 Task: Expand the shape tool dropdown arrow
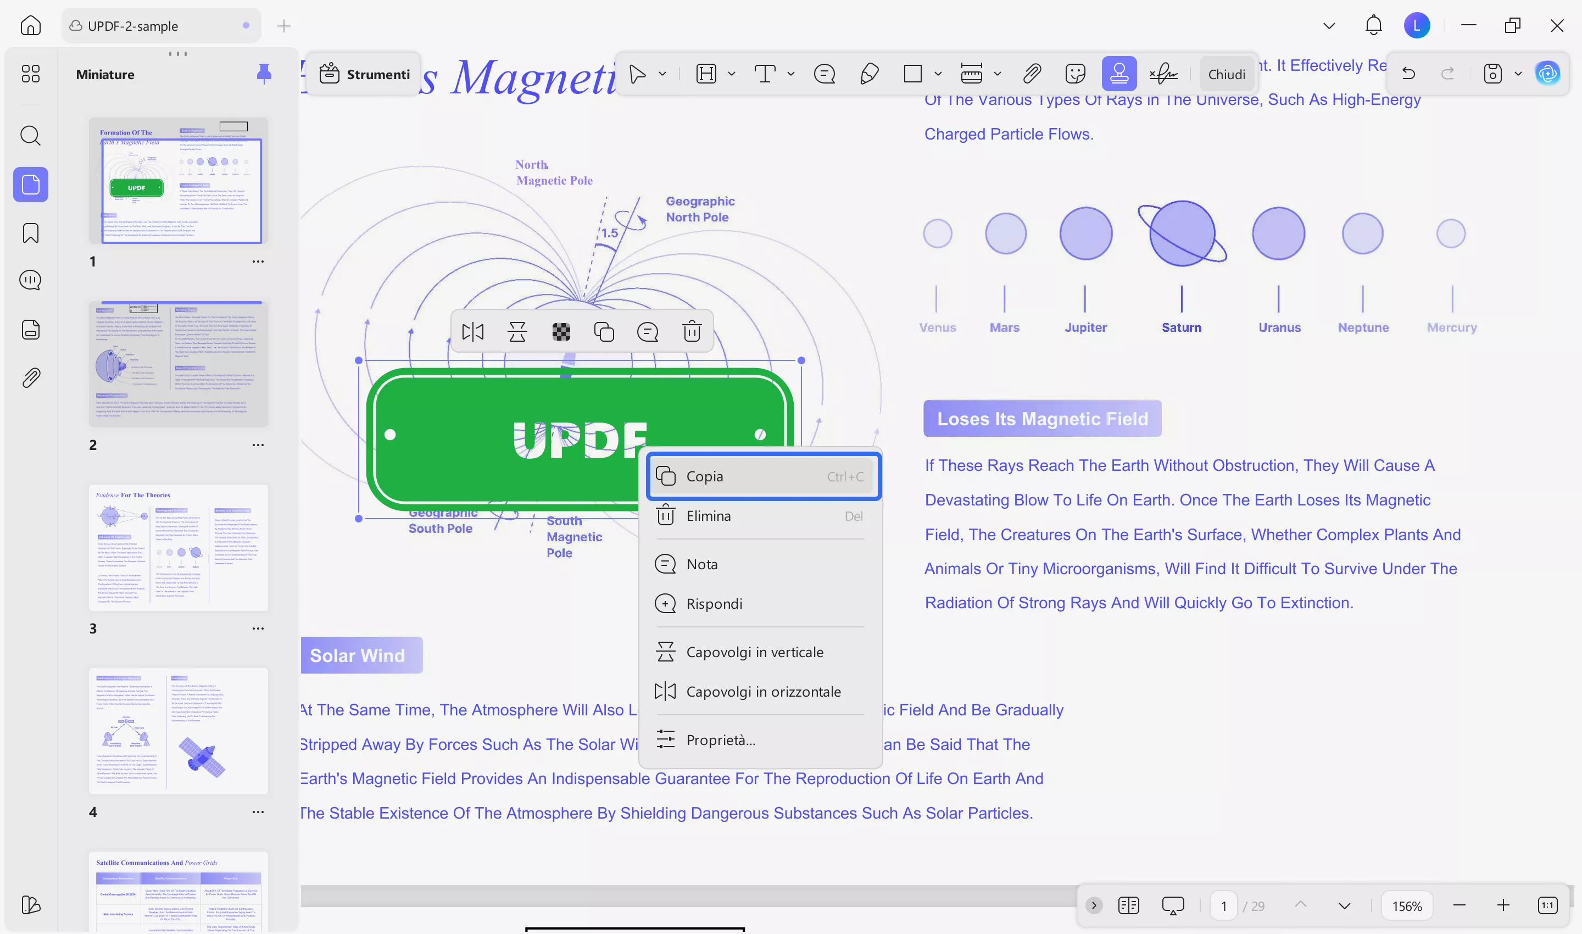[x=938, y=74]
